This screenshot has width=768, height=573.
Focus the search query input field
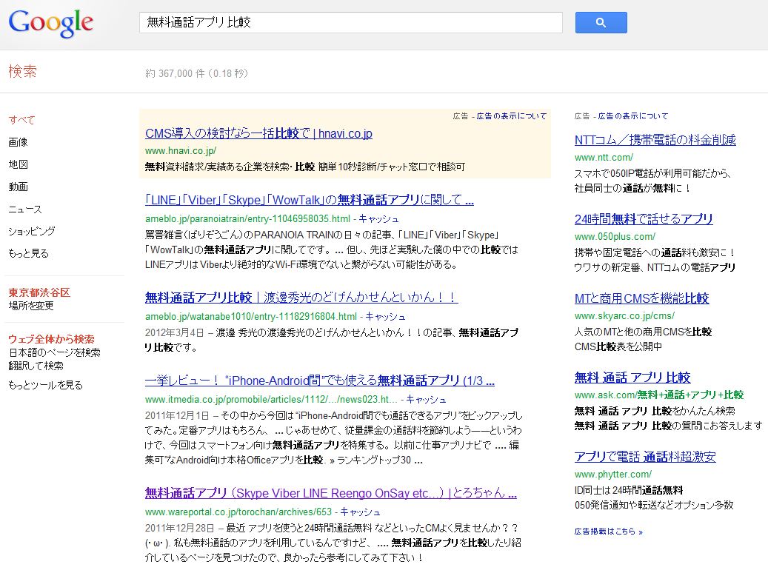(x=351, y=22)
